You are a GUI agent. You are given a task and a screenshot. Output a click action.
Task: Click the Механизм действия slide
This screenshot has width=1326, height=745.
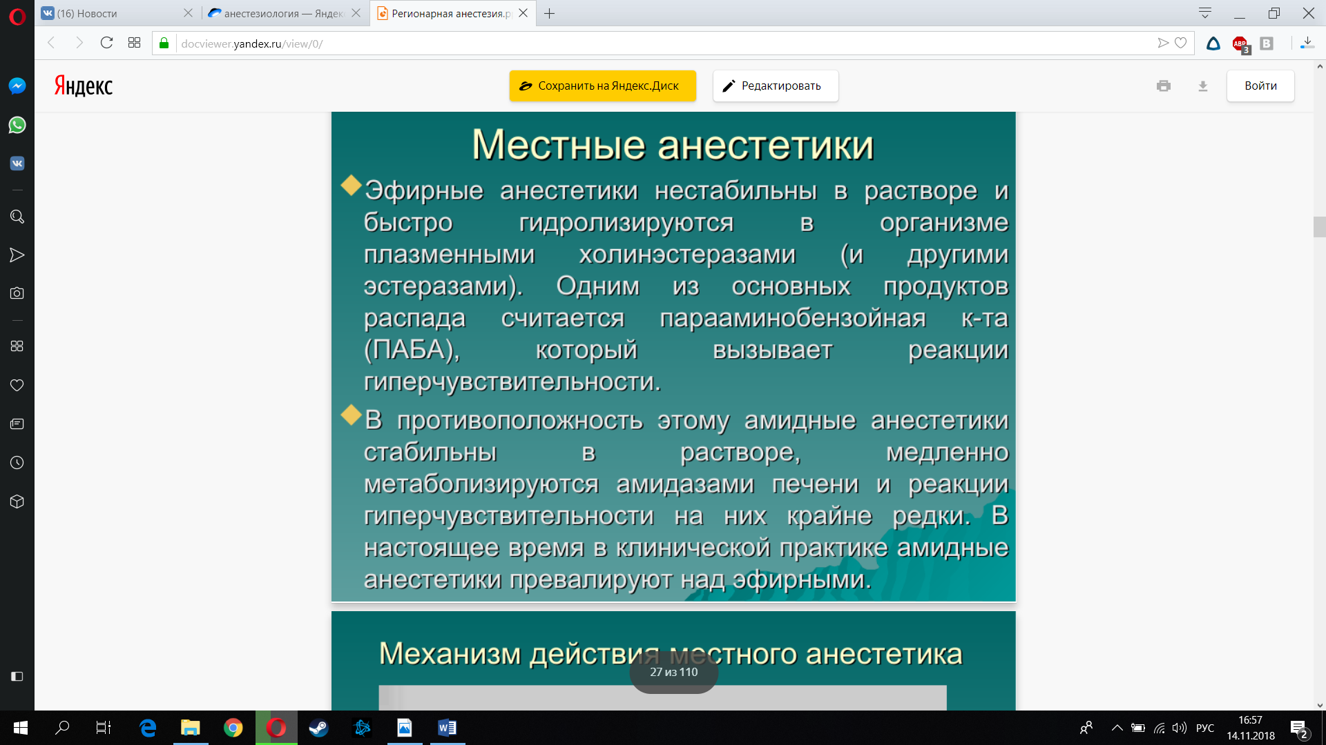(673, 661)
